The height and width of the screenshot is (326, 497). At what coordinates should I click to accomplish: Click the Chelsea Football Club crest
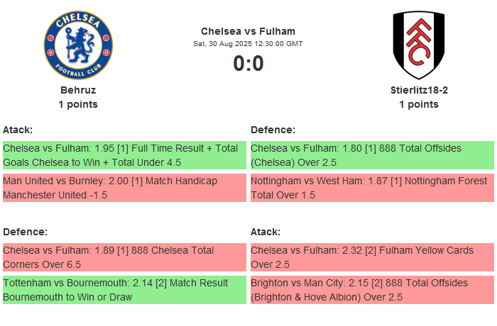pyautogui.click(x=78, y=45)
